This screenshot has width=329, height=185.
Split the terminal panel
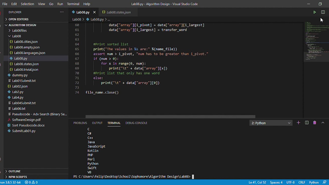307,123
